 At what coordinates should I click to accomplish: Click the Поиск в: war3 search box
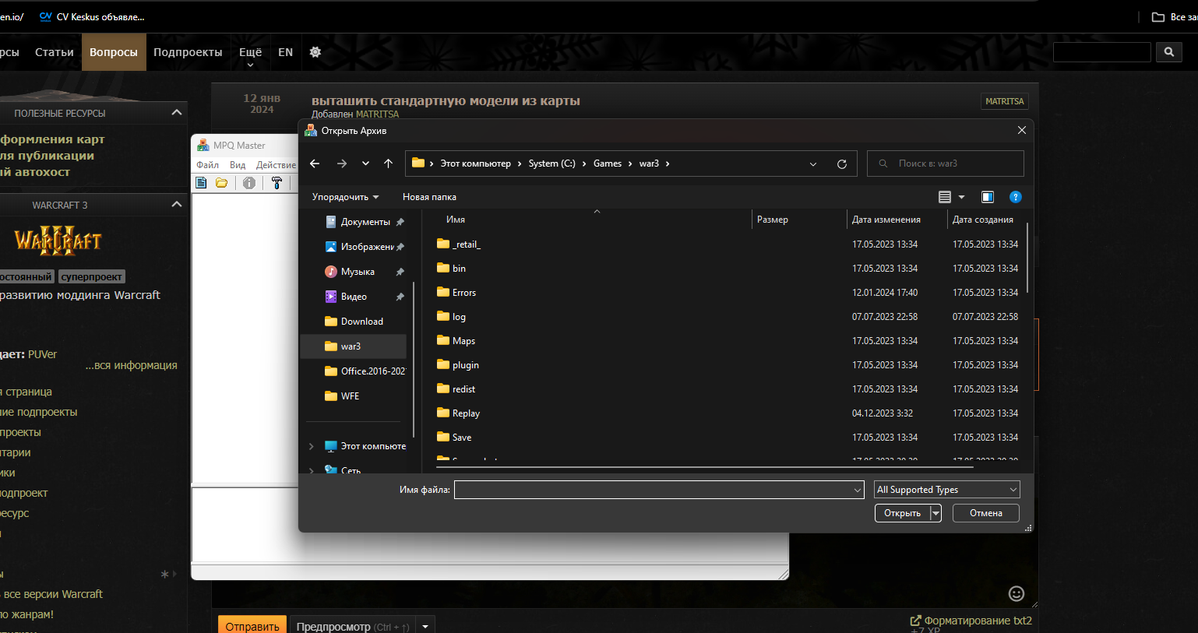click(x=946, y=164)
